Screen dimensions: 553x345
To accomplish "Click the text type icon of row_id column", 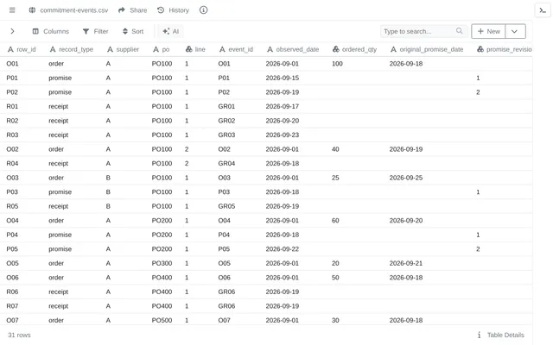I will point(10,50).
